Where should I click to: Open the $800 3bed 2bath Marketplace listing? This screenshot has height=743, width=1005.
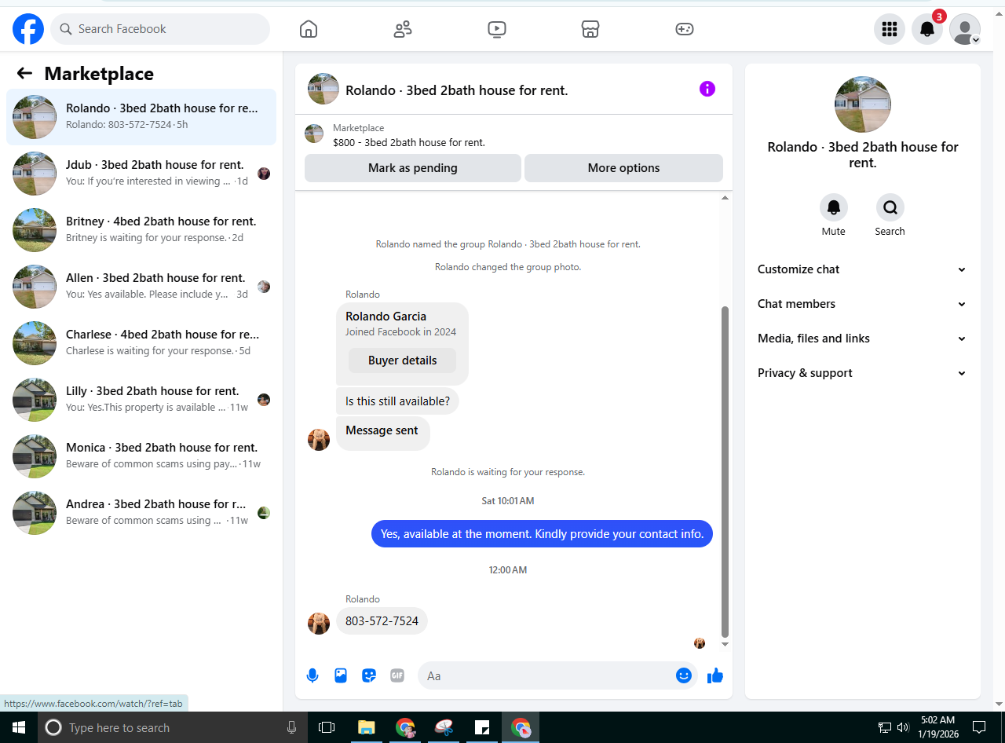pyautogui.click(x=409, y=143)
